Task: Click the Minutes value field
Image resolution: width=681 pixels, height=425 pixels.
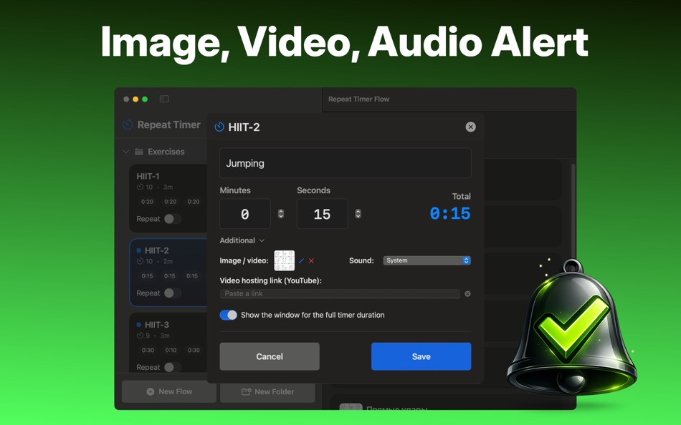Action: (245, 214)
